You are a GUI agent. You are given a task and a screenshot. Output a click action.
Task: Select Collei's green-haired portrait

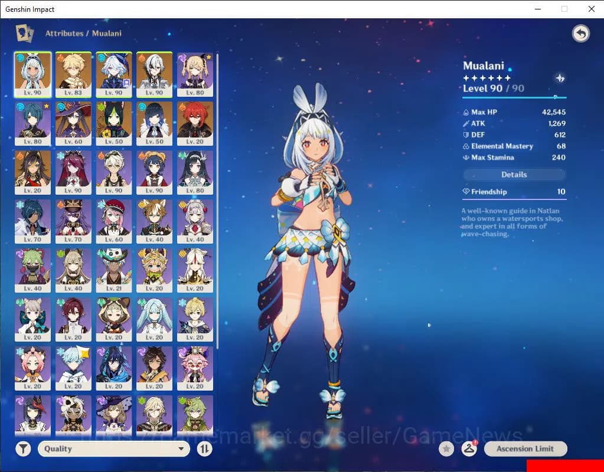(195, 415)
